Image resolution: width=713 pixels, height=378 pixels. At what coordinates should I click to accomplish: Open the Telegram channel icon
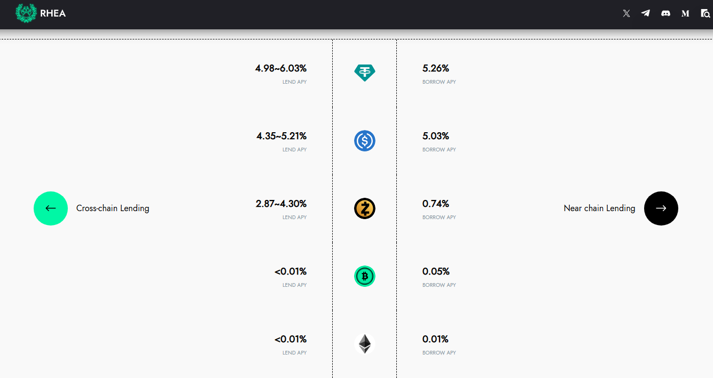(x=646, y=13)
